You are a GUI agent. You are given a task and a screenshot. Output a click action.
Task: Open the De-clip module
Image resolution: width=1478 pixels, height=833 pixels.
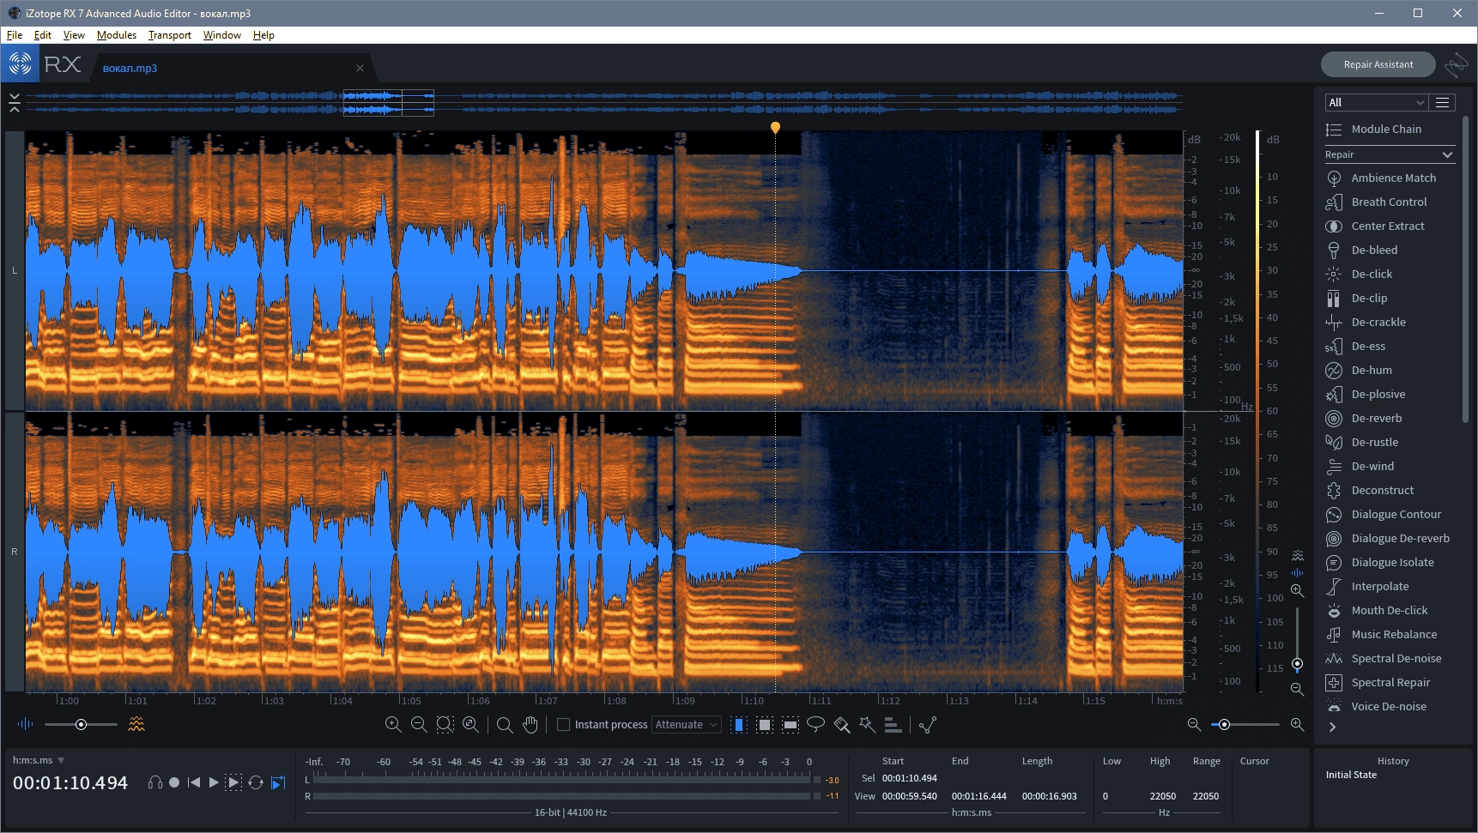1357,298
